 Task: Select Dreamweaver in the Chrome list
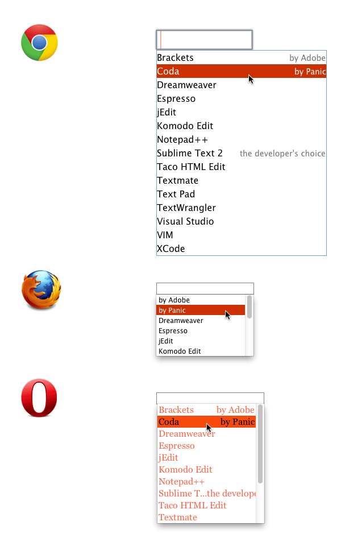(x=241, y=85)
